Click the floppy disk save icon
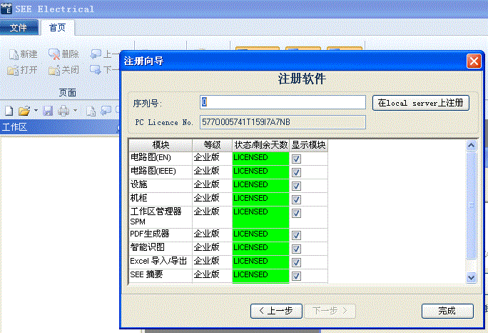488x333 pixels. [48, 111]
